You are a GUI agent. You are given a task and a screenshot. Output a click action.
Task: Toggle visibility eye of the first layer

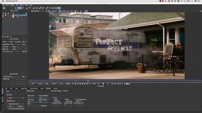pos(3,15)
